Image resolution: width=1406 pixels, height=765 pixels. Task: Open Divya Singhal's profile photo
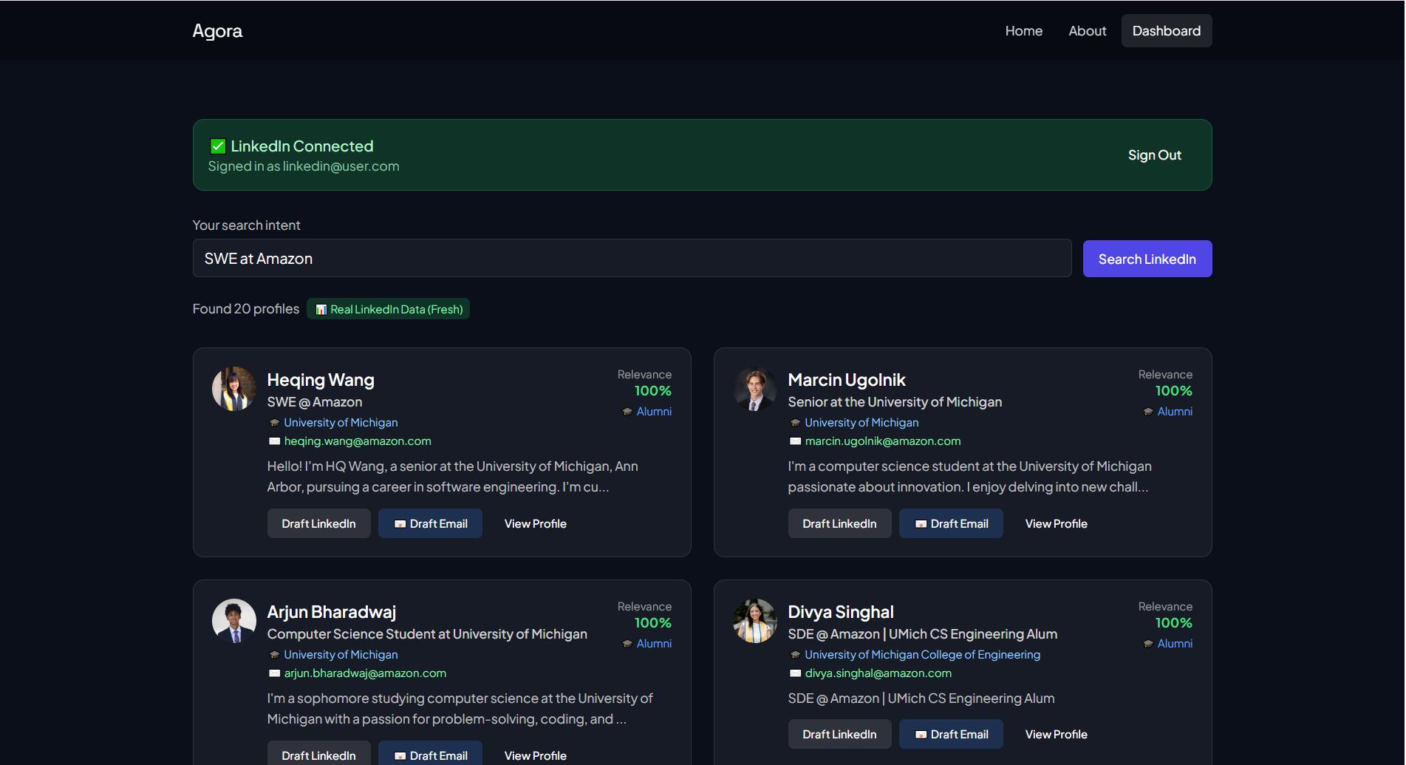755,621
